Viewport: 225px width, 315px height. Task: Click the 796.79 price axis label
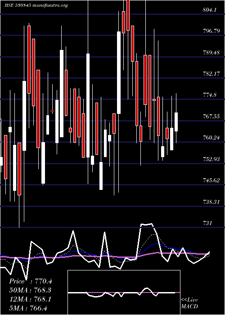pyautogui.click(x=211, y=31)
